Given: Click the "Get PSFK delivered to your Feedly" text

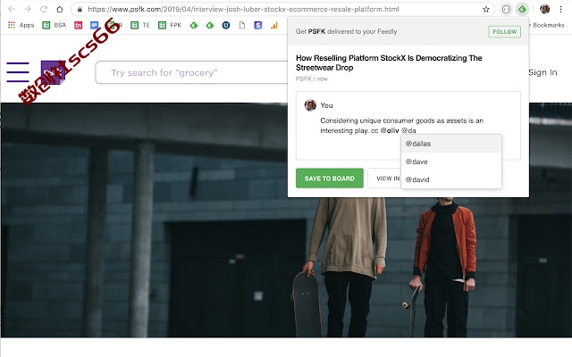Looking at the screenshot, I should [346, 32].
